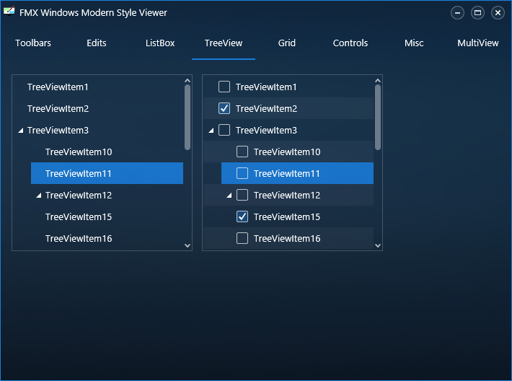Collapse TreeViewItem3 in checkbox tree
This screenshot has height=381, width=512.
point(211,131)
